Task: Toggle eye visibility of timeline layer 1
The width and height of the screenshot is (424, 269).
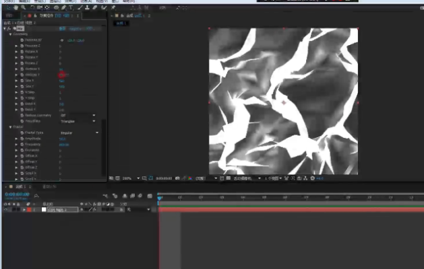Action: pos(5,210)
